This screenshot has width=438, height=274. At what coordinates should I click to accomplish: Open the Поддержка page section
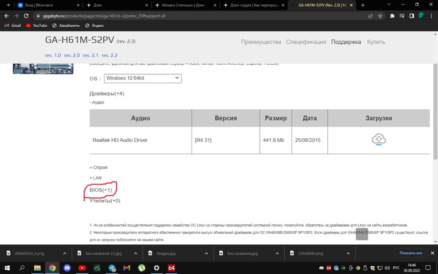pos(346,42)
